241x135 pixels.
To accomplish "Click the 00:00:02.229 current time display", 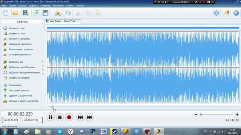I will (x=20, y=114).
